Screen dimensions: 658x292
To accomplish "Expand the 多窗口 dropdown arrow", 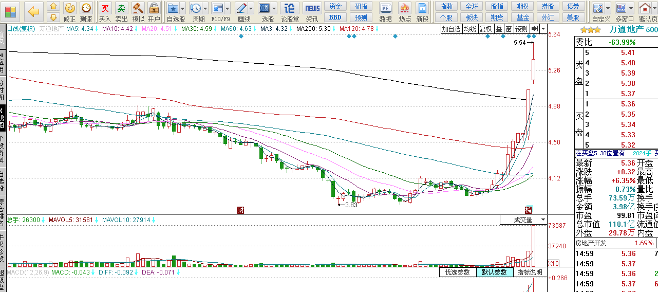I will pos(631,9).
